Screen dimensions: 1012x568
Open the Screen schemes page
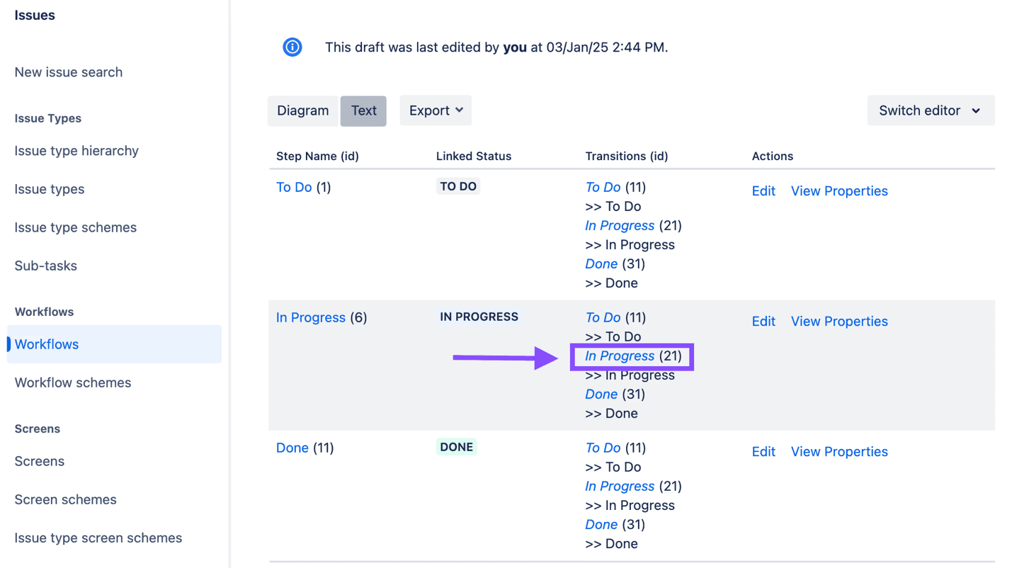point(65,499)
